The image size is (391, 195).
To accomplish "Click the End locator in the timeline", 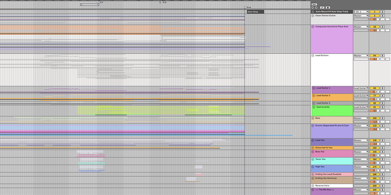I will (x=248, y=7).
